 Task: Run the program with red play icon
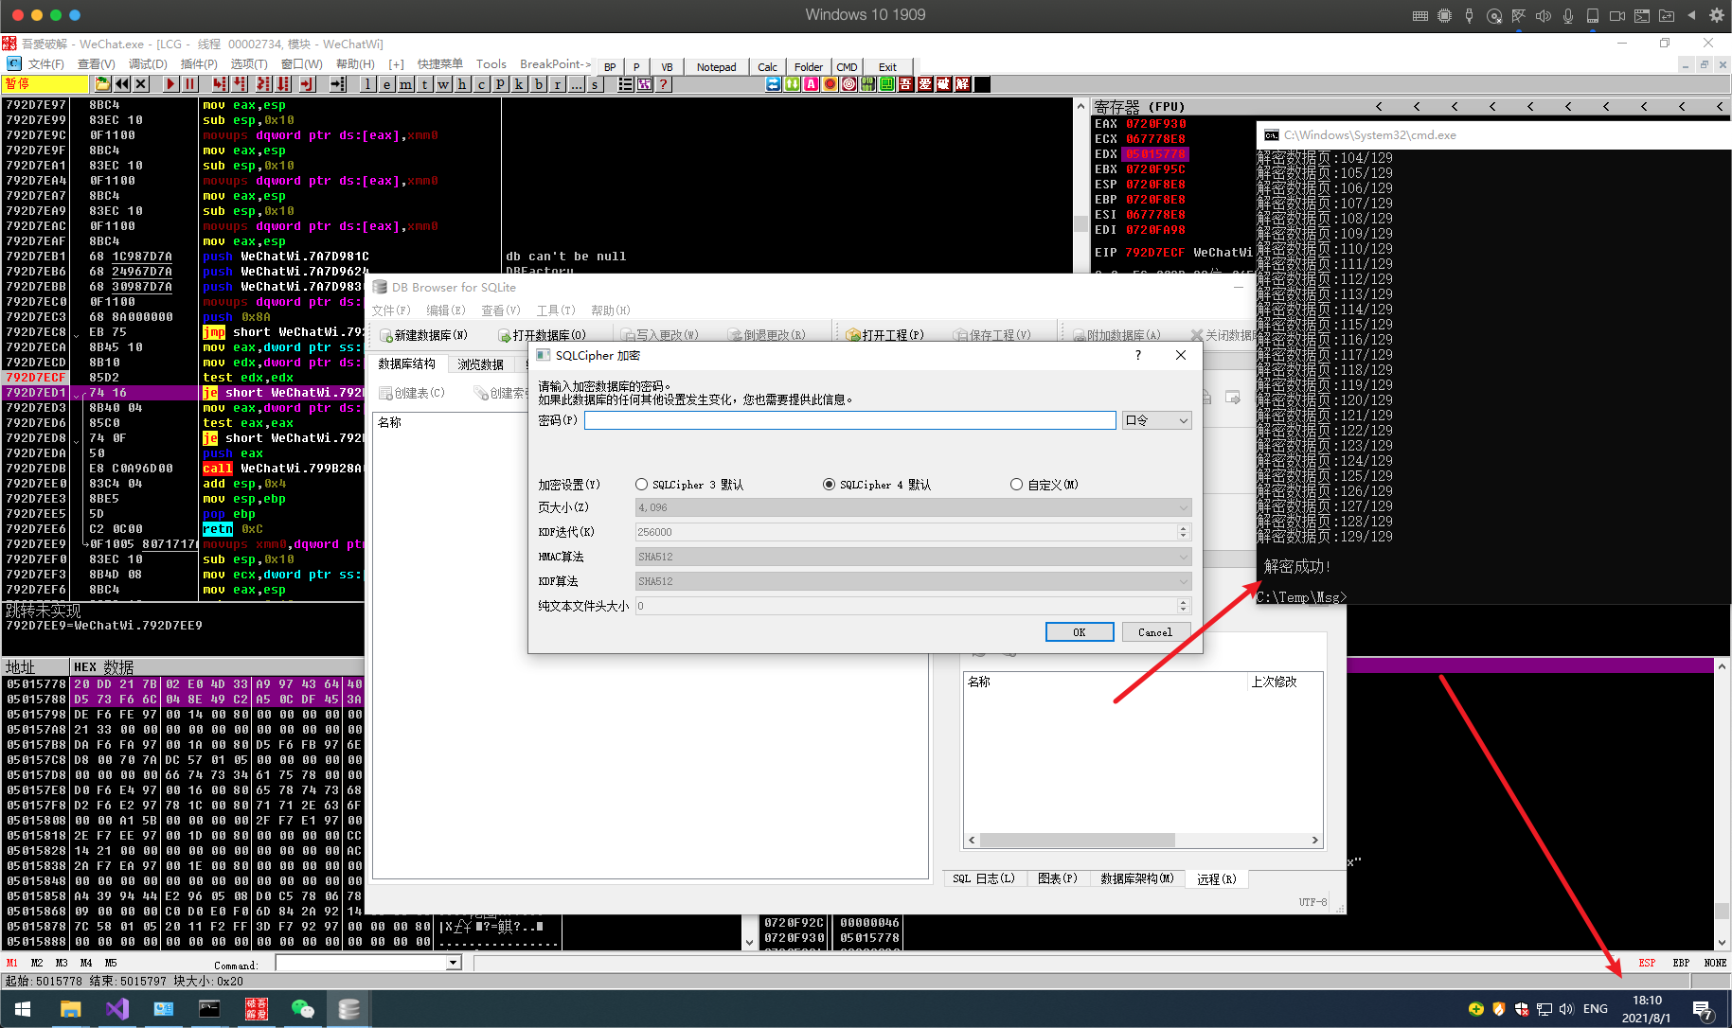[x=170, y=84]
